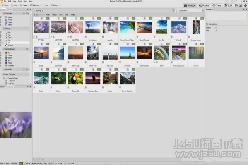Open the Labels Default settings dropdown
248x165 pixels.
(27, 49)
